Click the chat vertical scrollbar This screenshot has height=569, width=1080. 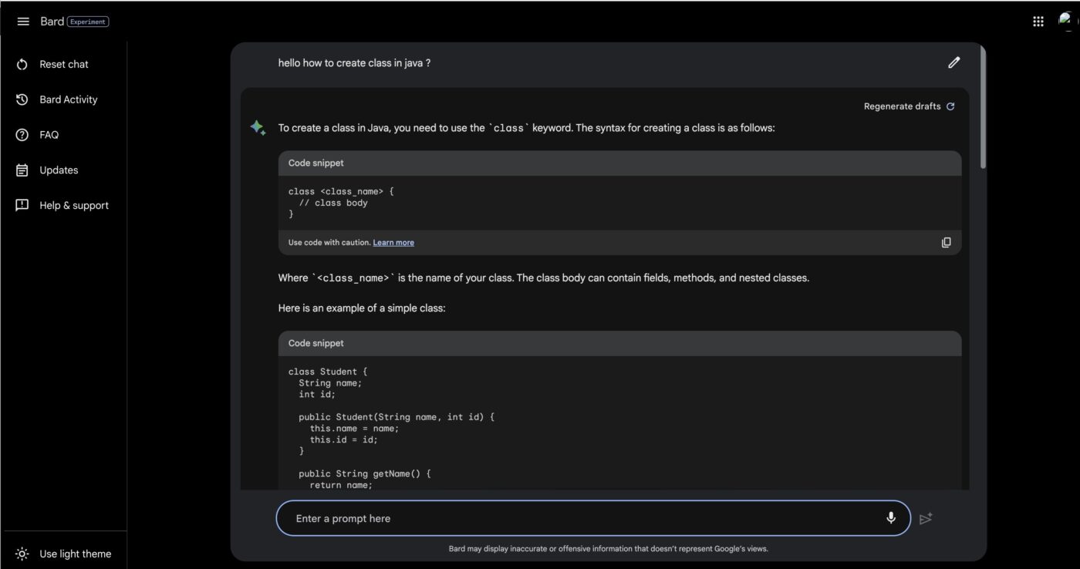tap(982, 108)
